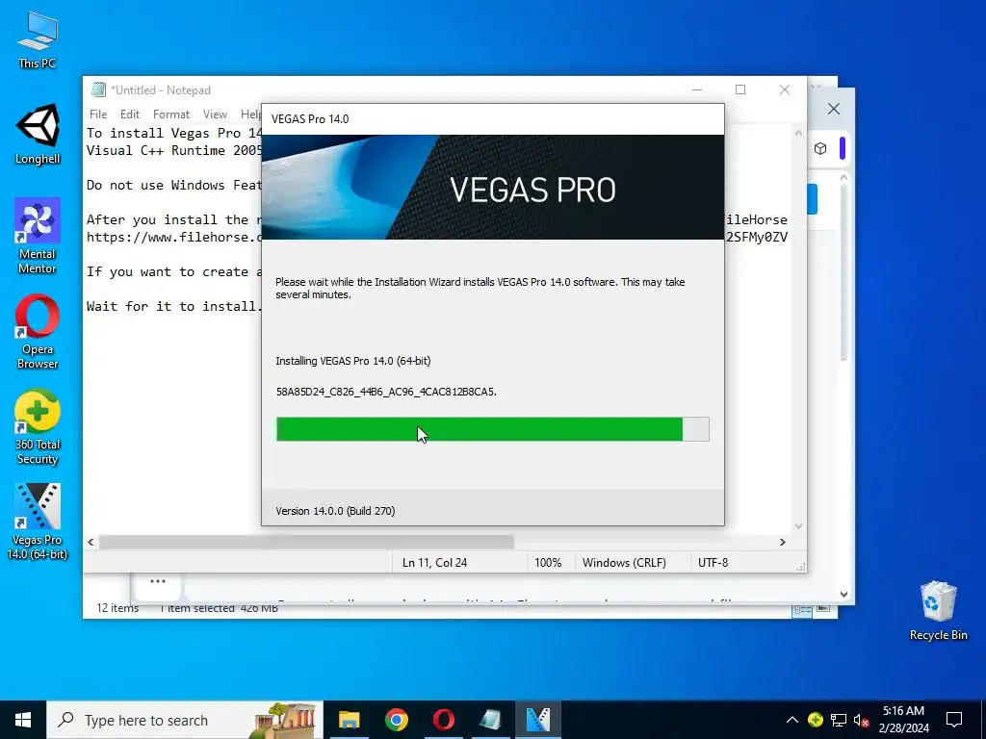986x739 pixels.
Task: Open Notepad Format menu
Action: click(171, 115)
